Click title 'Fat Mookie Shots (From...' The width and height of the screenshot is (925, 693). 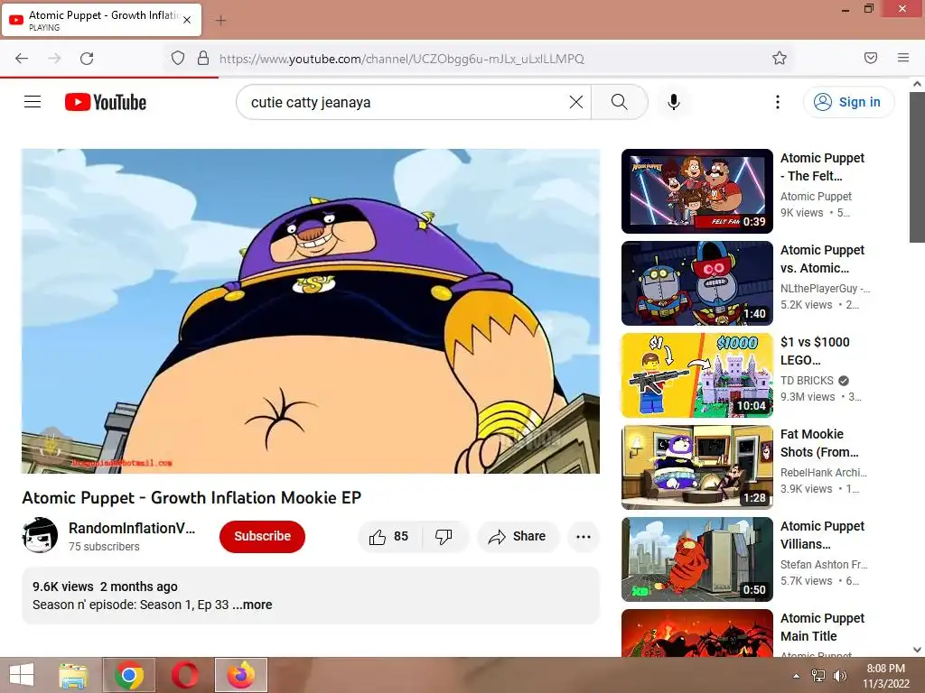819,442
